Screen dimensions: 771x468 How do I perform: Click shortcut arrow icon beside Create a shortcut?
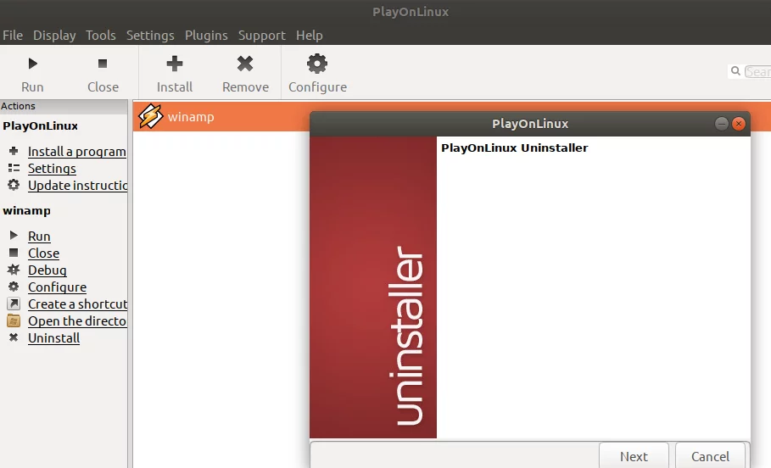14,304
